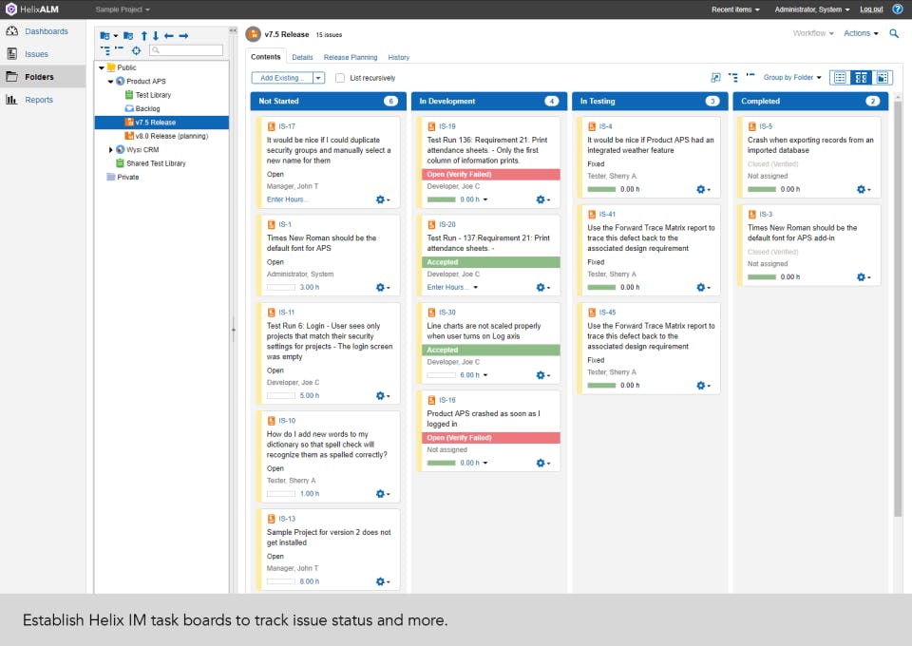
Task: Select the detailed card view toggle
Action: click(x=883, y=77)
